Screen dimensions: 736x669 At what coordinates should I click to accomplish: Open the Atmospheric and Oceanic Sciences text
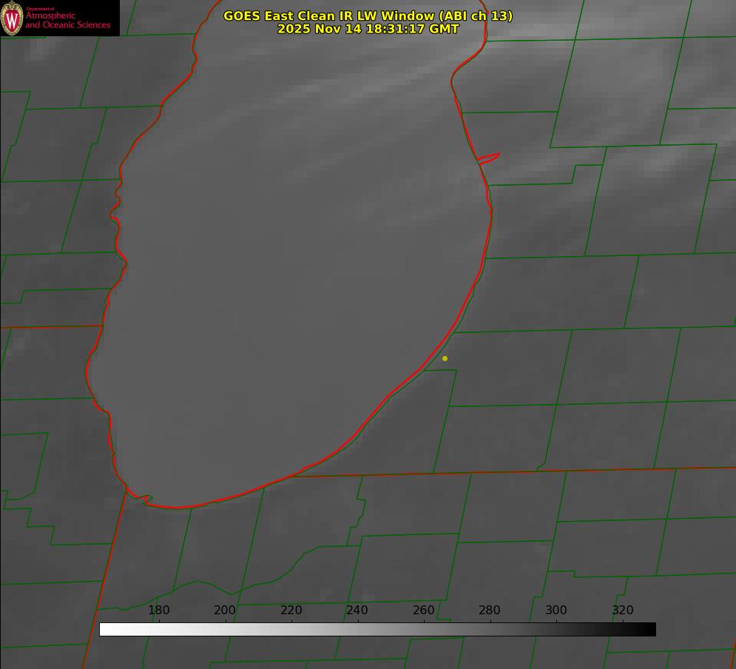pyautogui.click(x=67, y=21)
